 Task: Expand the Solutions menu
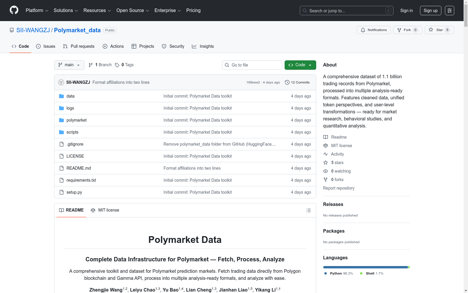click(x=66, y=11)
